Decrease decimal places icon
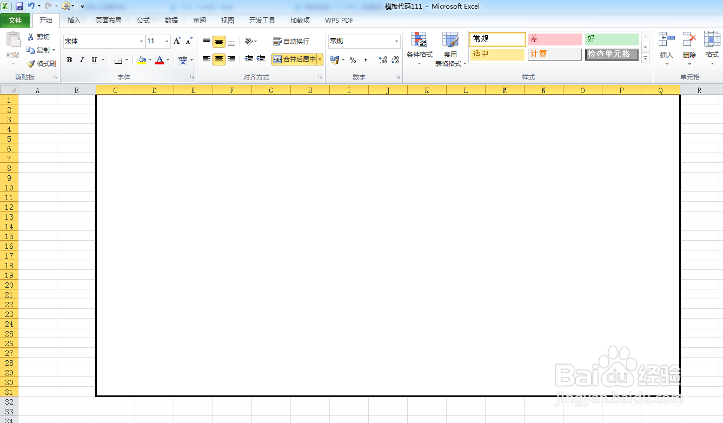The image size is (723, 423). click(x=395, y=60)
